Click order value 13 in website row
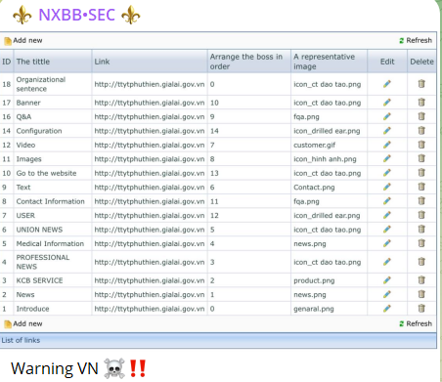442x382 pixels. tap(214, 173)
